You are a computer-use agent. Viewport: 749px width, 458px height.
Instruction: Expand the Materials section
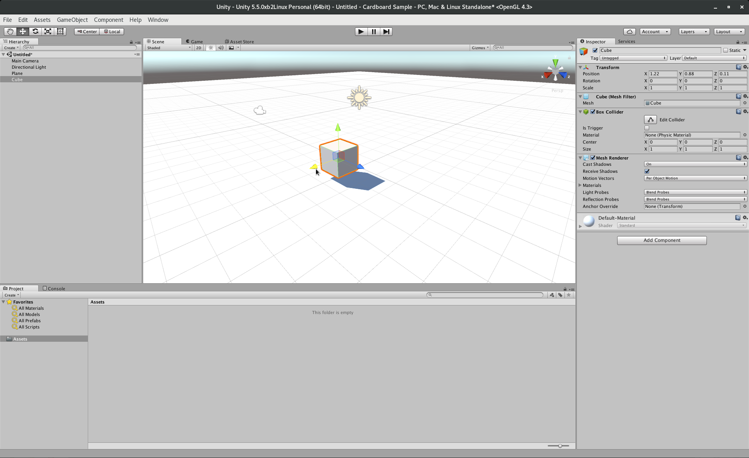point(580,185)
